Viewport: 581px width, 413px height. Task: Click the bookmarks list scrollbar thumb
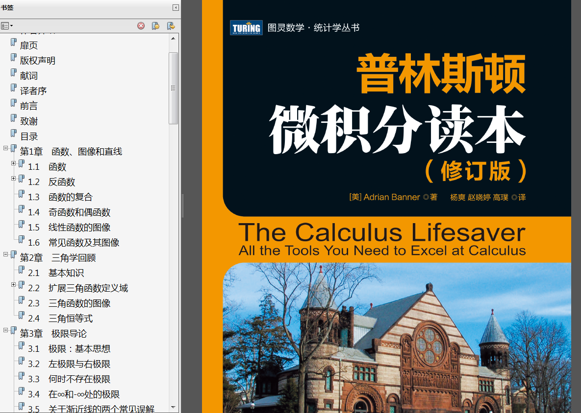(173, 89)
